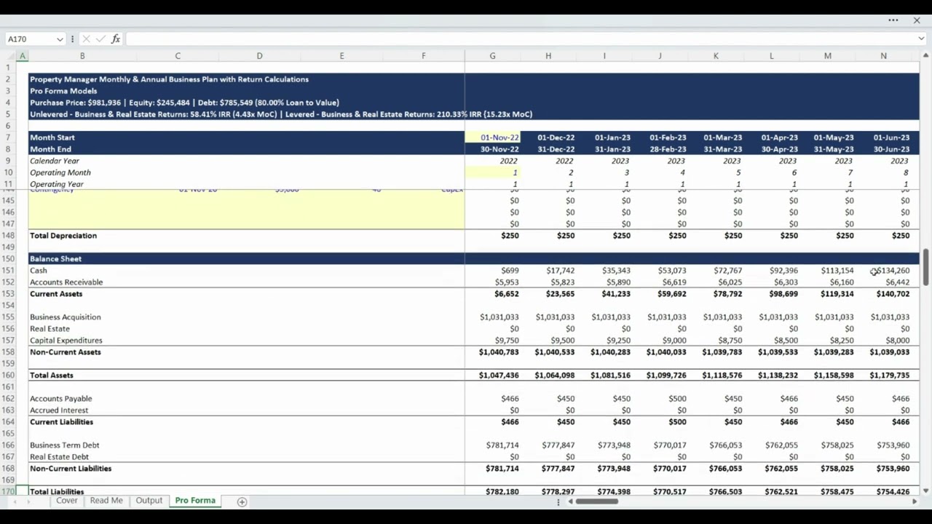Switch to the Output sheet tab
Image resolution: width=932 pixels, height=524 pixels.
pos(149,501)
